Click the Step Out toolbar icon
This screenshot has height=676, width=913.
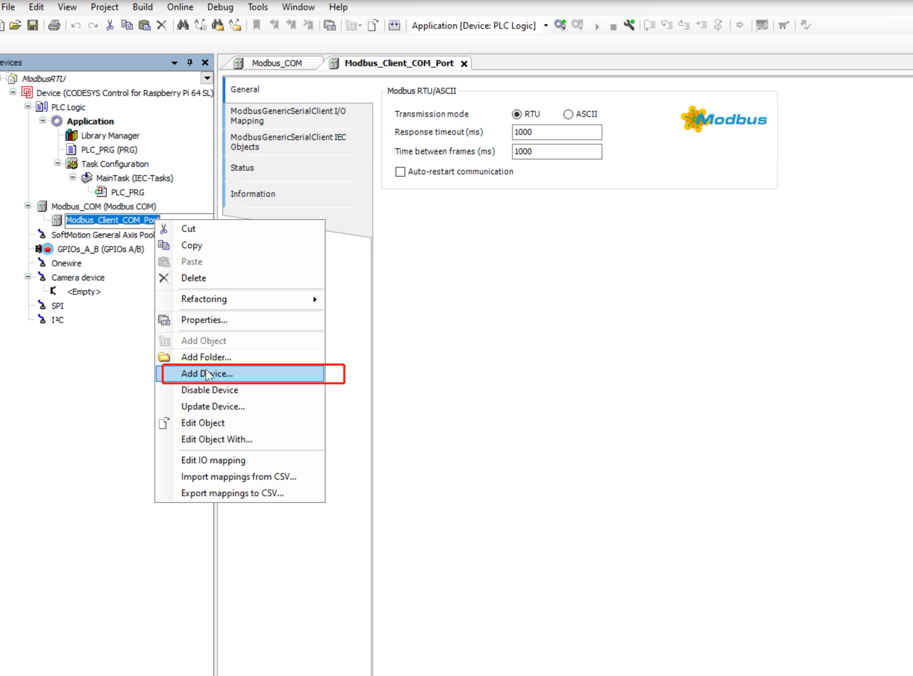[x=684, y=25]
